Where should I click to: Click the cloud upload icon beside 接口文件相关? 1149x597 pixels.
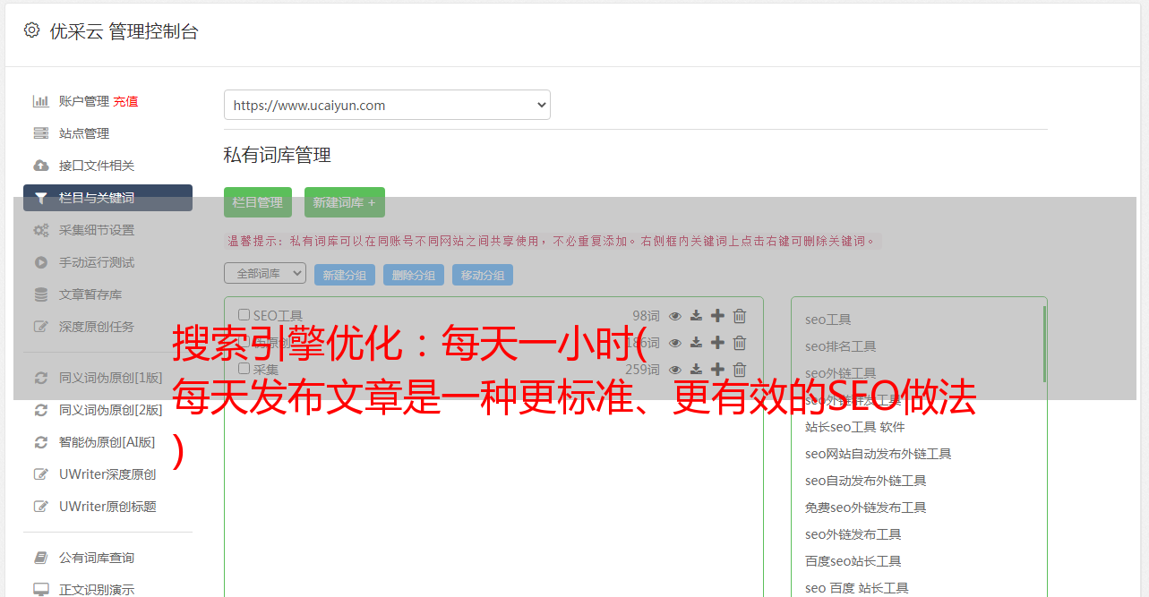(x=40, y=166)
